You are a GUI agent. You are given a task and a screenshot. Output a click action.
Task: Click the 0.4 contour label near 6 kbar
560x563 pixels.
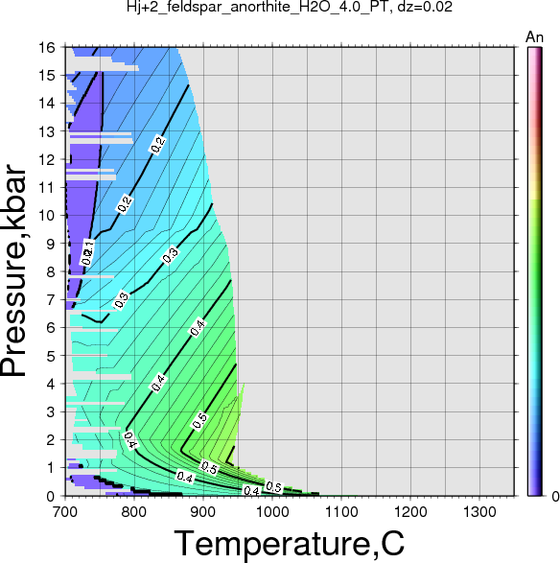coord(198,328)
